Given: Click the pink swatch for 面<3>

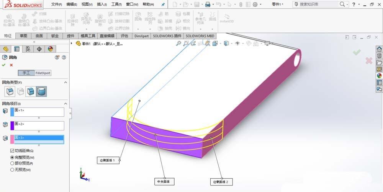Looking at the screenshot, I should [x=12, y=139].
